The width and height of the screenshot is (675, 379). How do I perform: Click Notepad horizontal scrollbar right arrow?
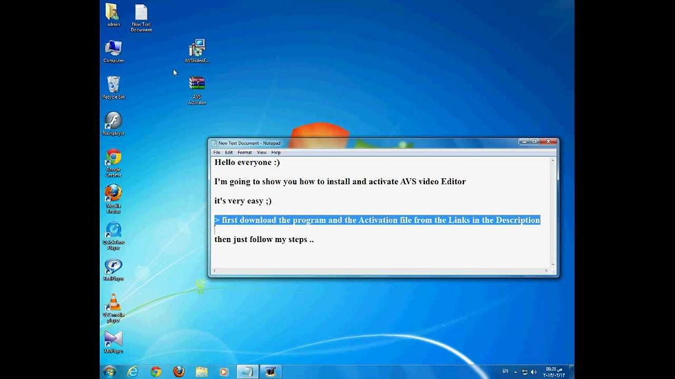(547, 271)
